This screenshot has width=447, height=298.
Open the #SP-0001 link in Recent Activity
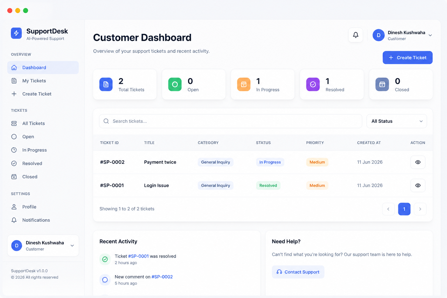click(139, 256)
